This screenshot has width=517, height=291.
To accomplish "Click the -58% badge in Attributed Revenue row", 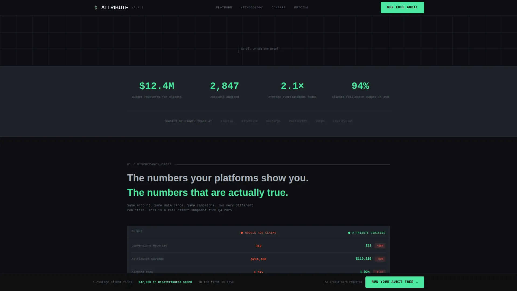I will (380, 259).
